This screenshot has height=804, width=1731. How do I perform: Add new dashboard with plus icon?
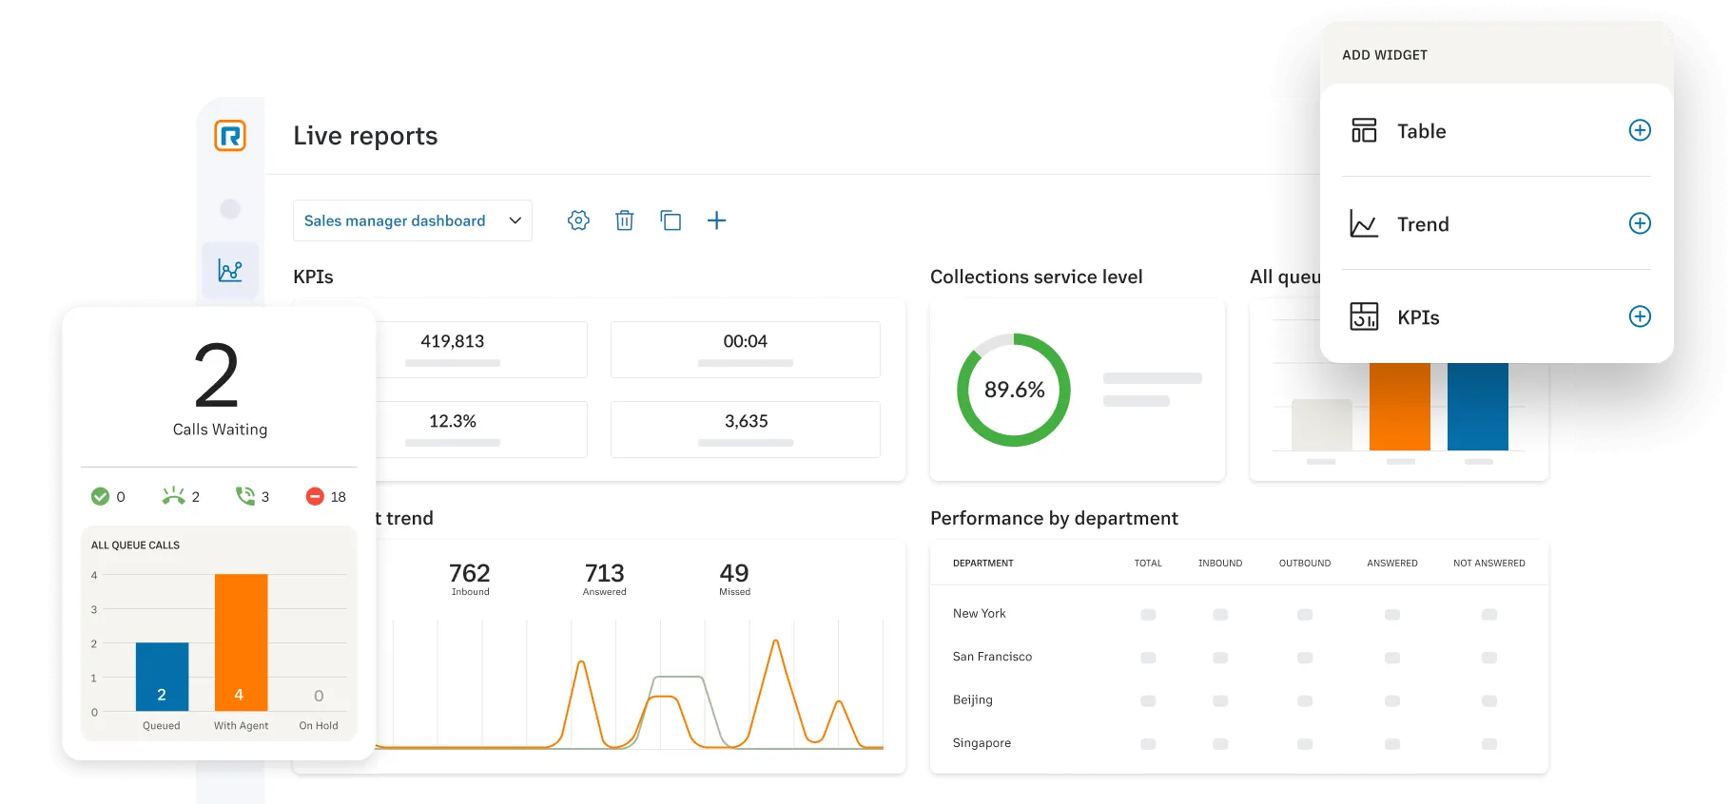click(716, 220)
